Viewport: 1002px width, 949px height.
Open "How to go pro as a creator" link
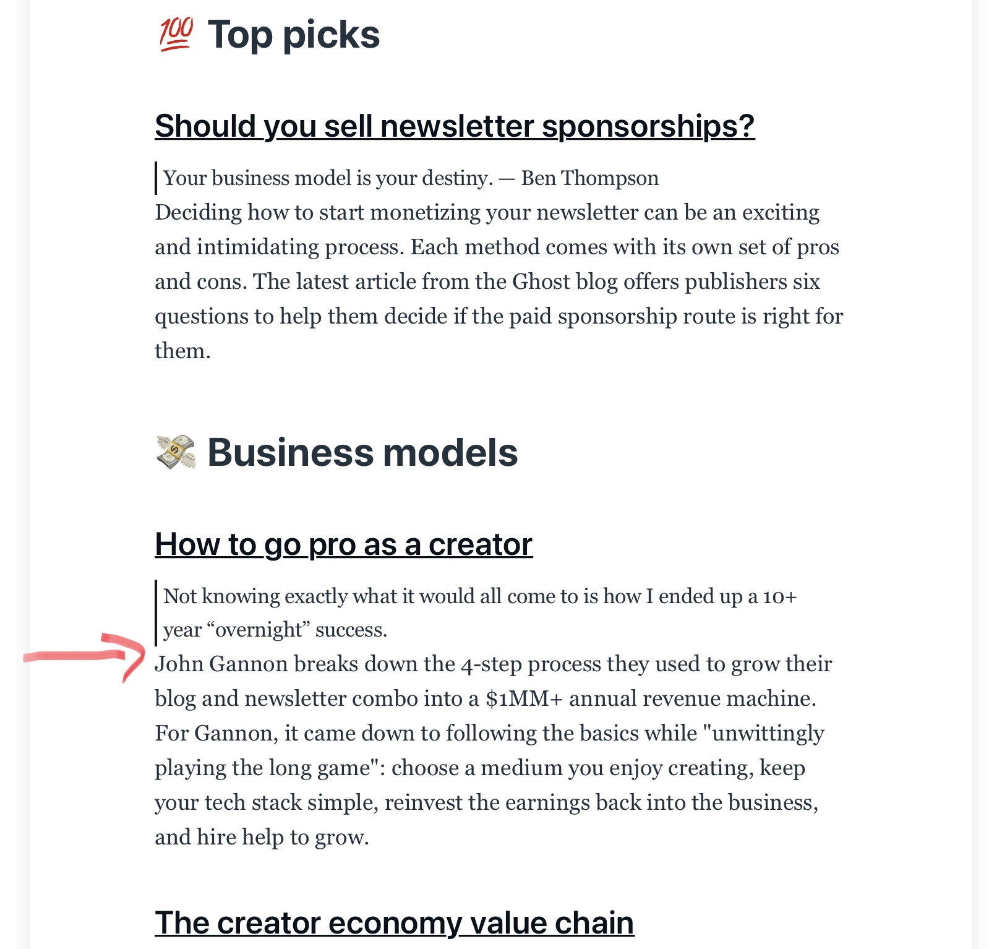tap(343, 544)
